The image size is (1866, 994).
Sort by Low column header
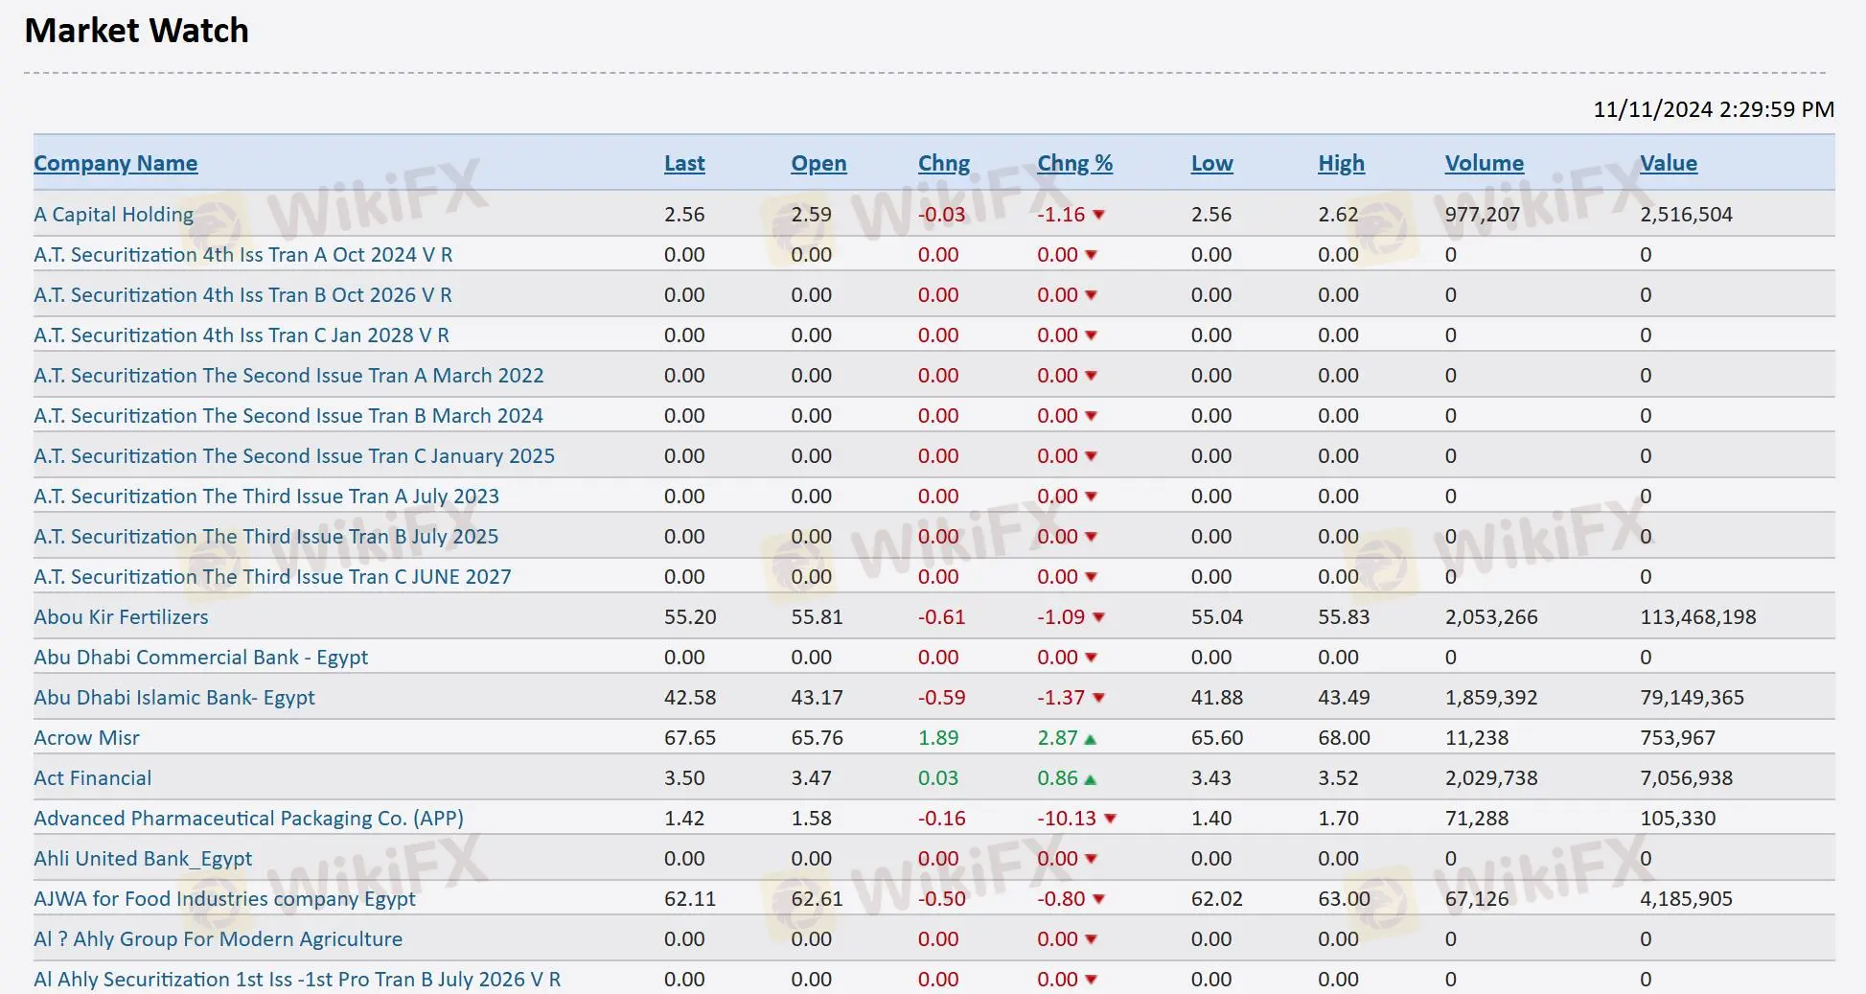coord(1211,164)
